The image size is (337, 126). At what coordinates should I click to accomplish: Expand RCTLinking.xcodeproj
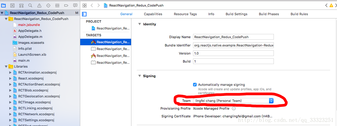pos(10,108)
